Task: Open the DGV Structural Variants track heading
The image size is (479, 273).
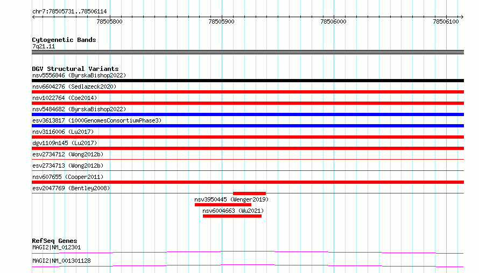Action: 75,69
